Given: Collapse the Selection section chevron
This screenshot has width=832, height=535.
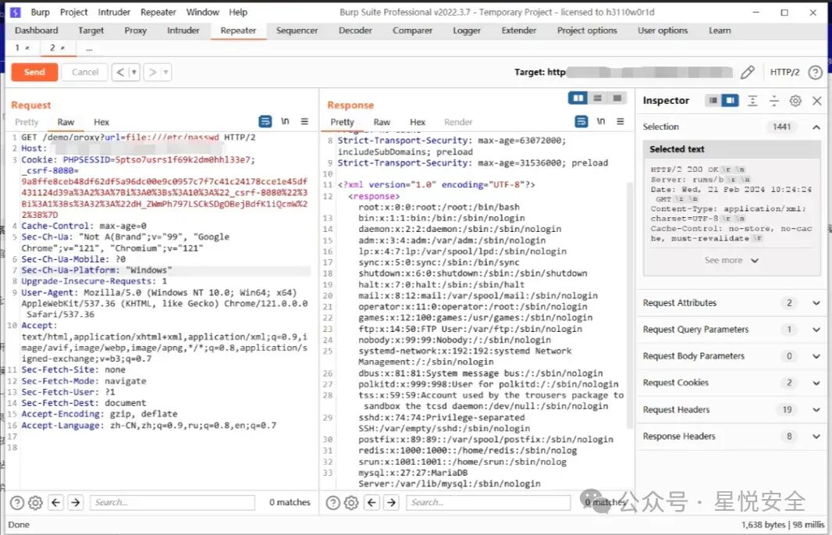Looking at the screenshot, I should coord(816,127).
